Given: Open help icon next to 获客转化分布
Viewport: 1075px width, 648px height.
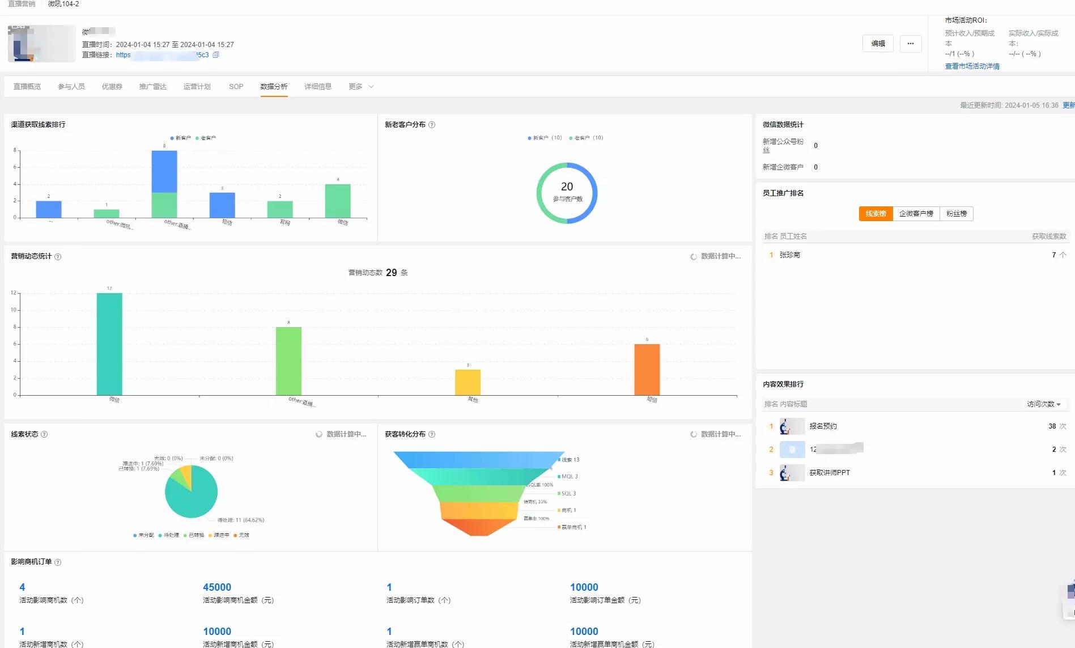Looking at the screenshot, I should [x=432, y=434].
